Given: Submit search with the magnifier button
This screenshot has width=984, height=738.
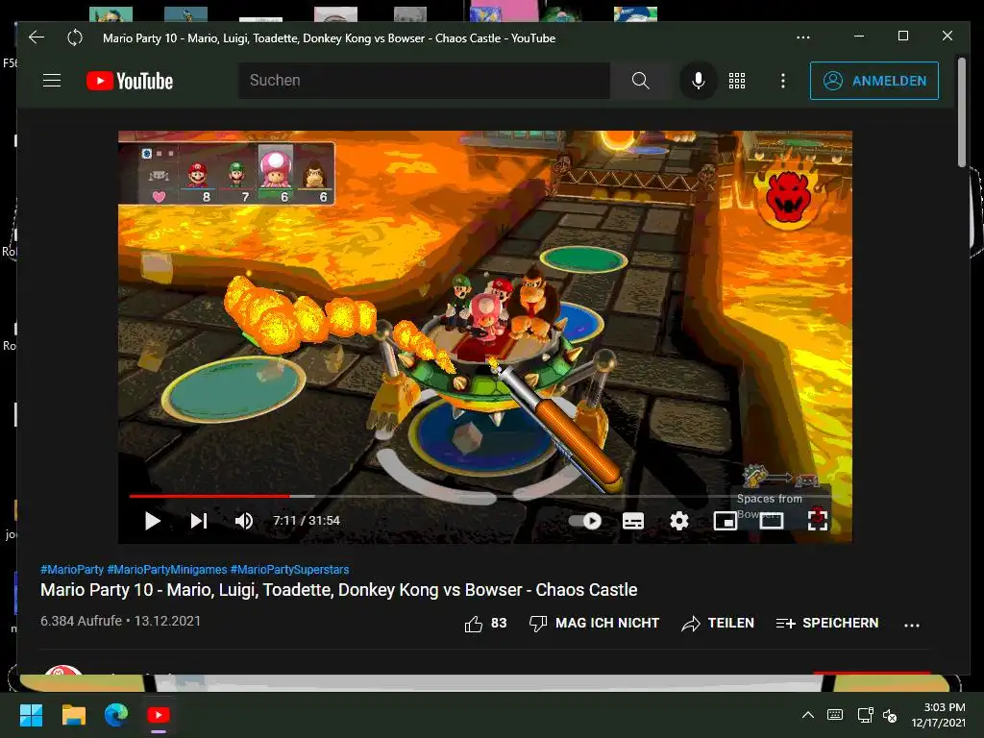Looking at the screenshot, I should coord(640,81).
